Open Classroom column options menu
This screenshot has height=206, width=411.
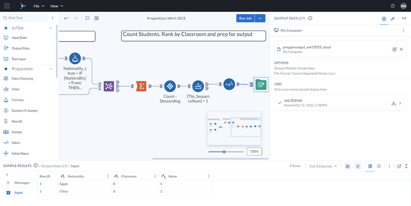click(155, 176)
